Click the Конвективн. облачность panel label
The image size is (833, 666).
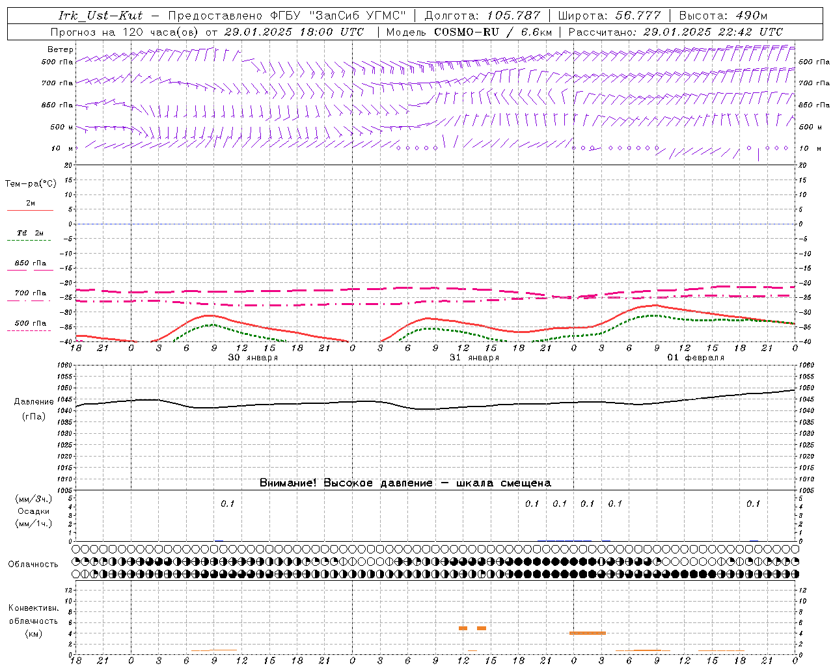[x=33, y=615]
